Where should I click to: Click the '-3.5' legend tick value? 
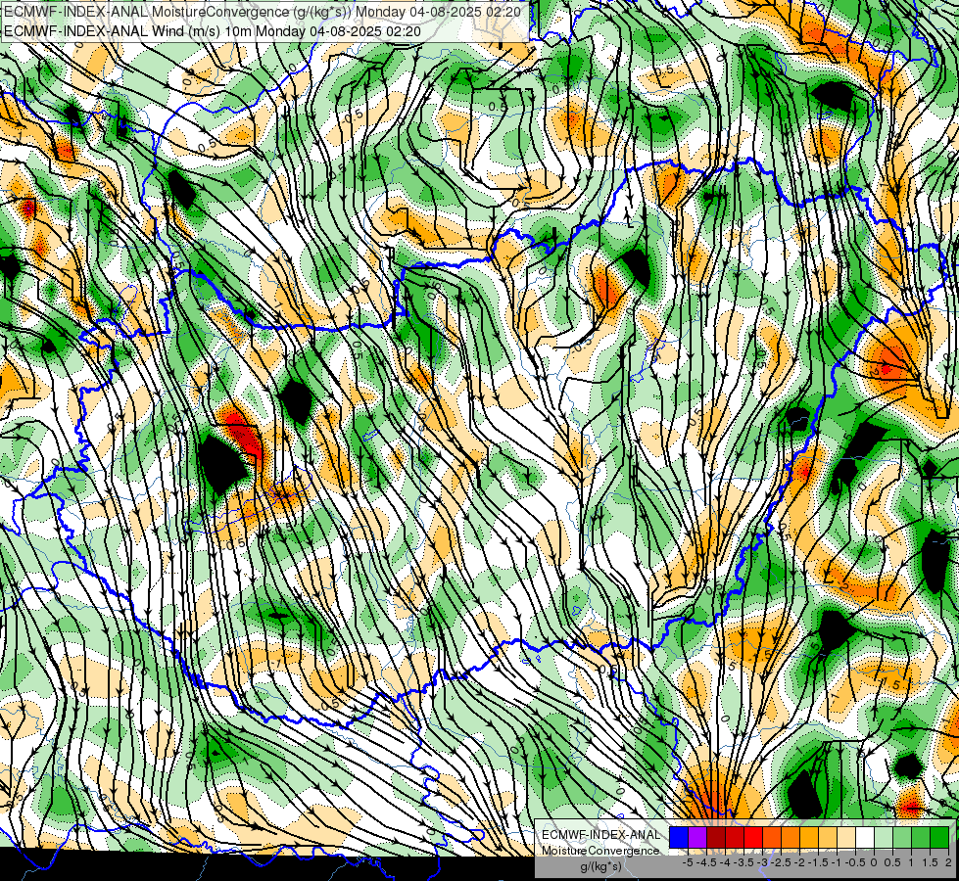(743, 862)
